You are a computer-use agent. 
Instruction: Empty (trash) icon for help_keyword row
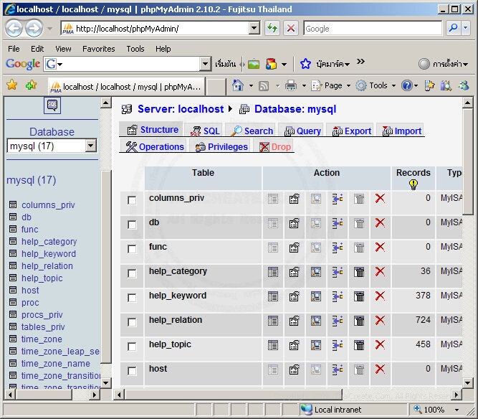pos(359,296)
